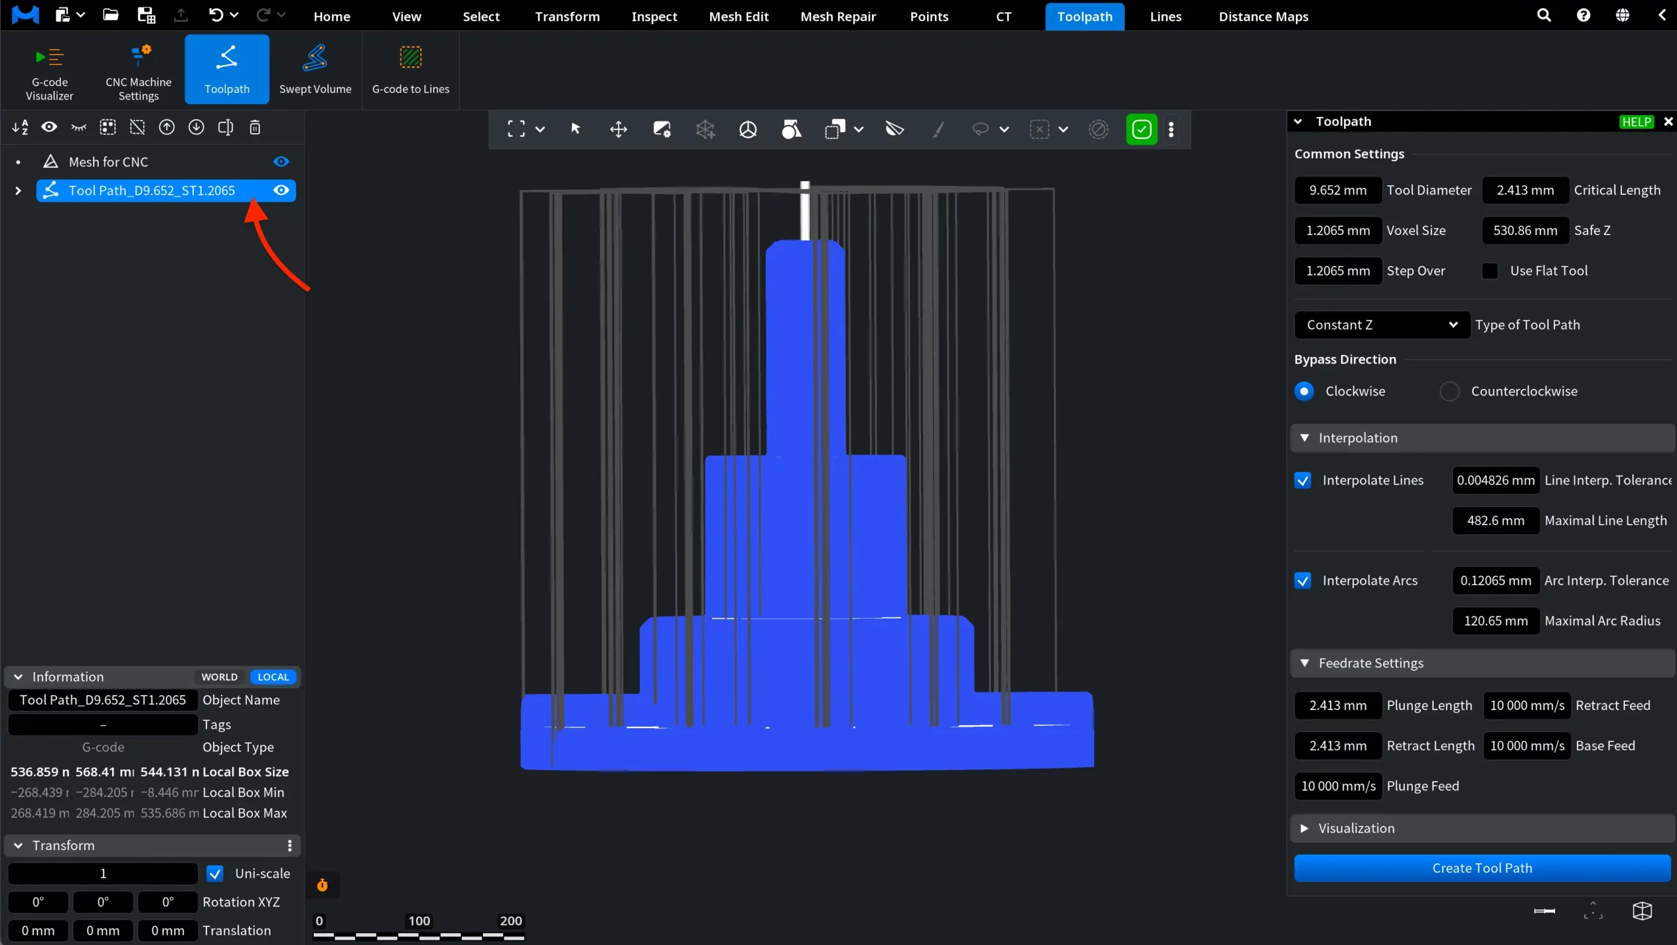Edit the Plunge Feed value field
This screenshot has width=1677, height=945.
(x=1338, y=786)
